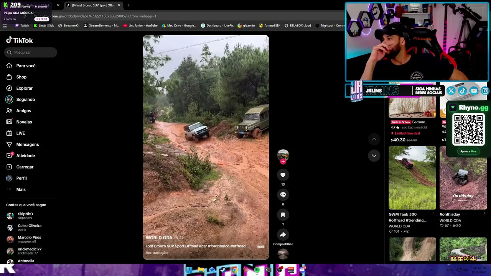This screenshot has height=276, width=491.
Task: Follow WORLD ODA with red plus button
Action: coord(283,161)
